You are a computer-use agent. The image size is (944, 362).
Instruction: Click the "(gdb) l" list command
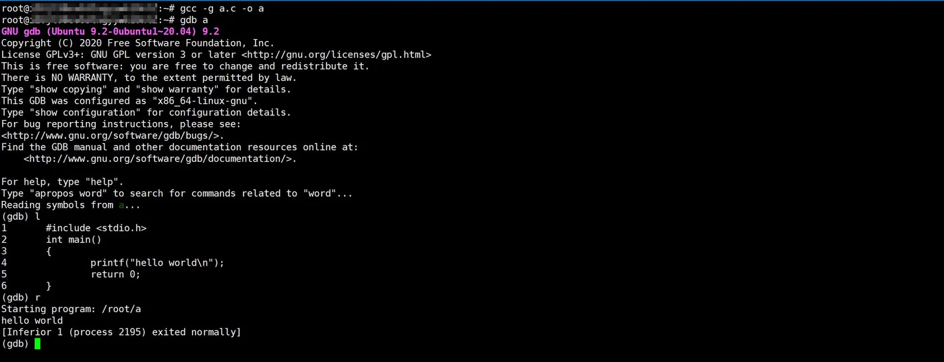(21, 216)
